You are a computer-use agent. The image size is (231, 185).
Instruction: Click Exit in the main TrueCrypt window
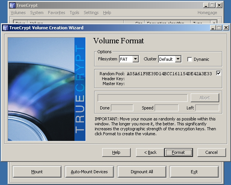coord(194,172)
